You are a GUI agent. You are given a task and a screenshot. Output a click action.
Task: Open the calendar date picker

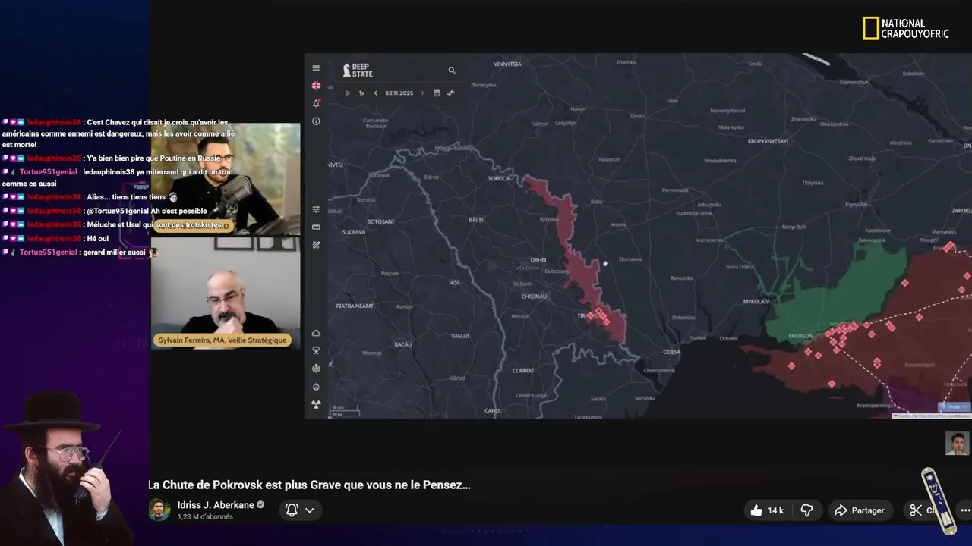pos(437,93)
